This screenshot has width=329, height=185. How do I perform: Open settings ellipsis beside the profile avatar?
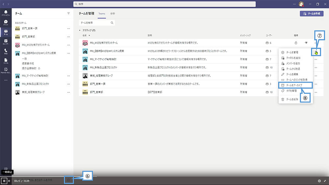click(294, 4)
